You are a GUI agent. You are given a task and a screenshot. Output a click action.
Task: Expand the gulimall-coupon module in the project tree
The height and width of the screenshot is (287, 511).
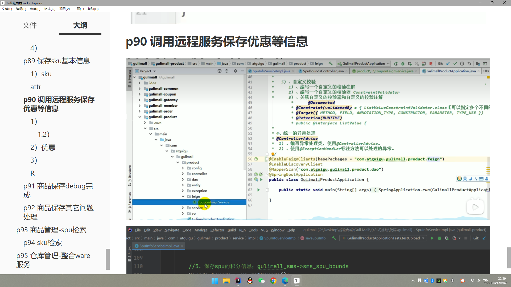tap(139, 94)
